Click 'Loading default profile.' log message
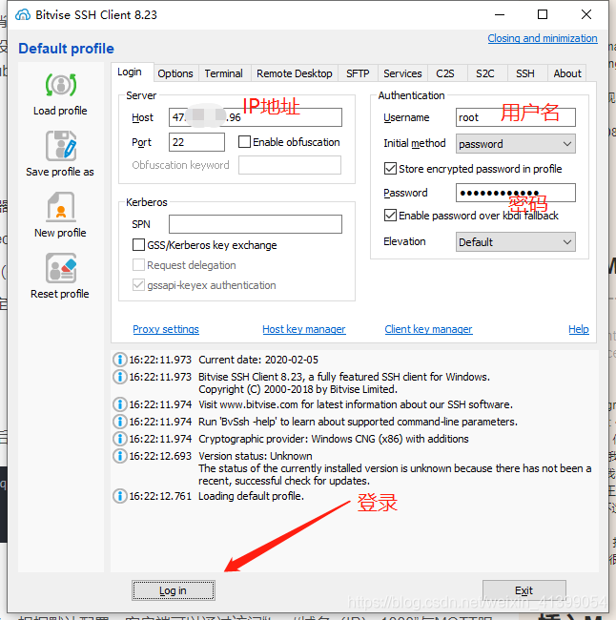 click(251, 496)
